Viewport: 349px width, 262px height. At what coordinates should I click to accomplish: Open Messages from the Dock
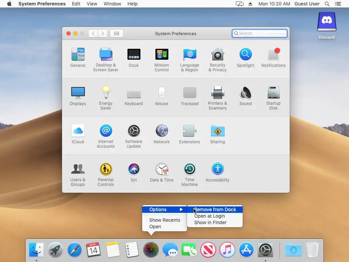click(x=170, y=250)
